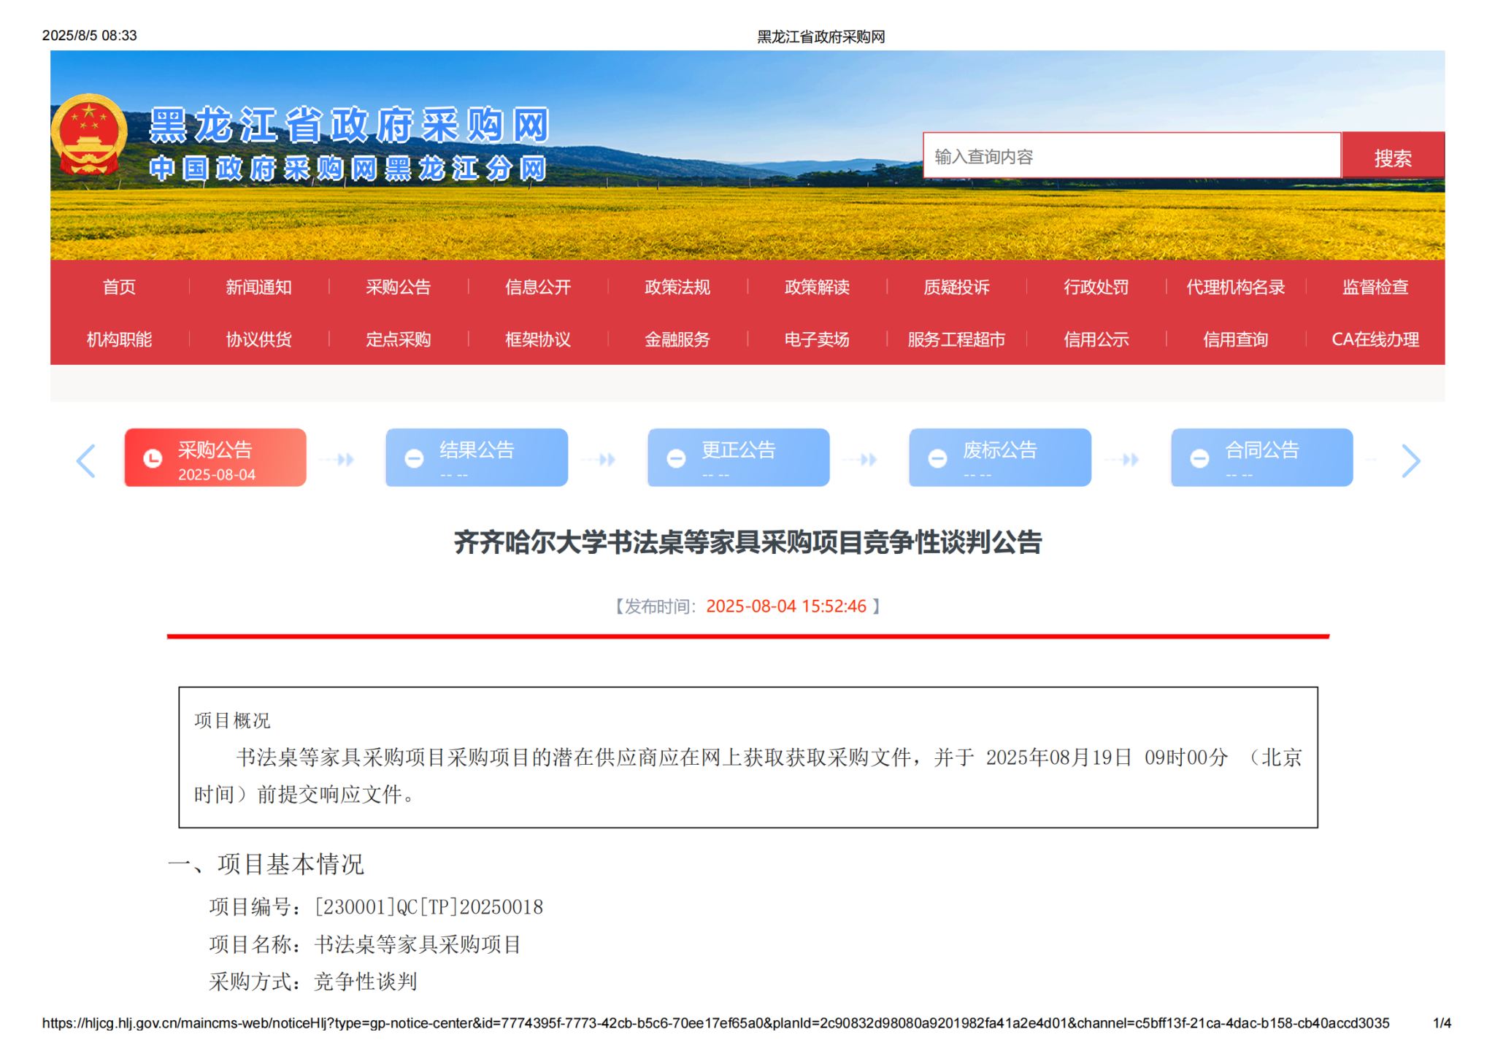The width and height of the screenshot is (1495, 1056).
Task: Click the minus icon on 废标公告 step
Action: pyautogui.click(x=937, y=458)
